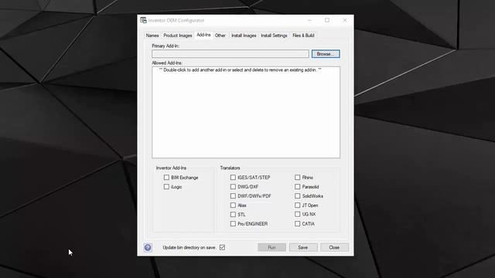Enable the iLogic add-in checkbox

(x=166, y=187)
